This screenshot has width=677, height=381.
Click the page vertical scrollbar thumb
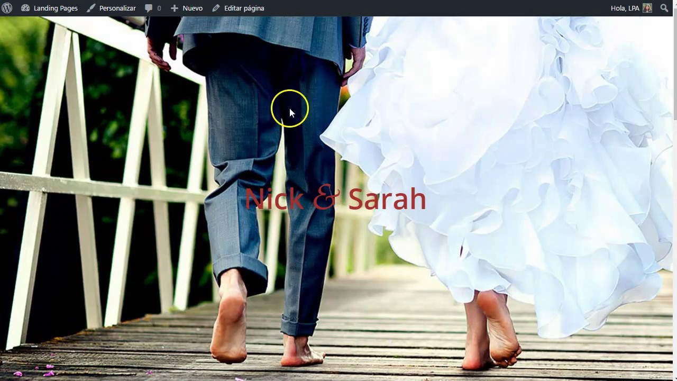point(674,69)
